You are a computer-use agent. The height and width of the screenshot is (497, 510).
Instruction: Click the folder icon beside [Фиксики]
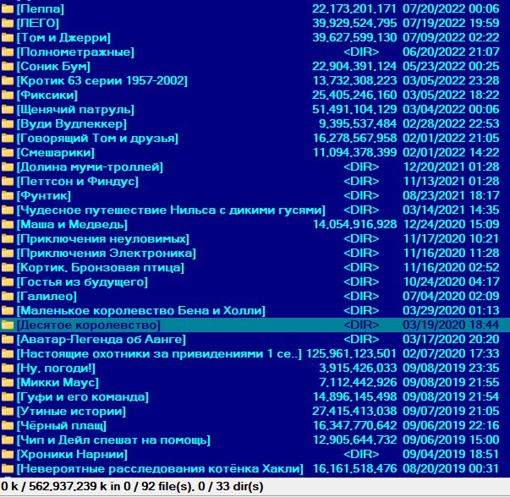click(x=8, y=95)
